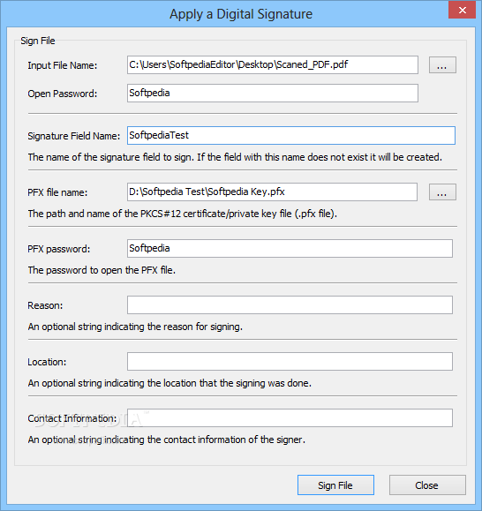Click the 'Sign File' group box title
Image resolution: width=482 pixels, height=511 pixels.
pyautogui.click(x=38, y=41)
